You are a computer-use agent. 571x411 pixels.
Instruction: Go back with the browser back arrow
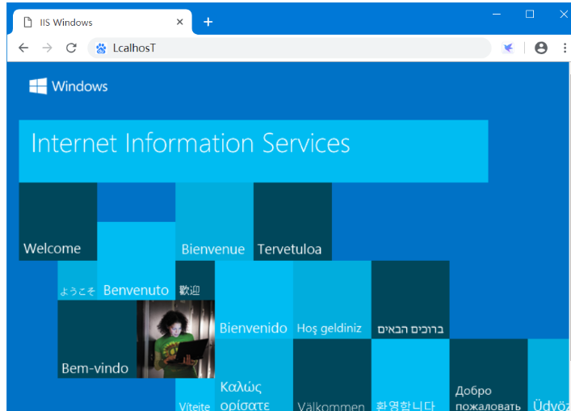[23, 48]
